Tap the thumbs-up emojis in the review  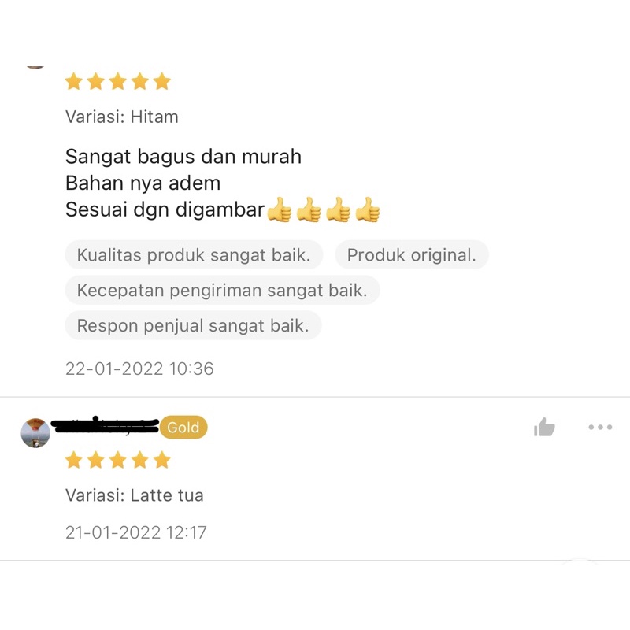(x=323, y=209)
